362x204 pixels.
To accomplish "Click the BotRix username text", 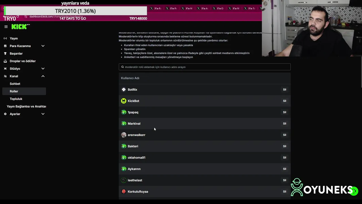I will click(132, 90).
